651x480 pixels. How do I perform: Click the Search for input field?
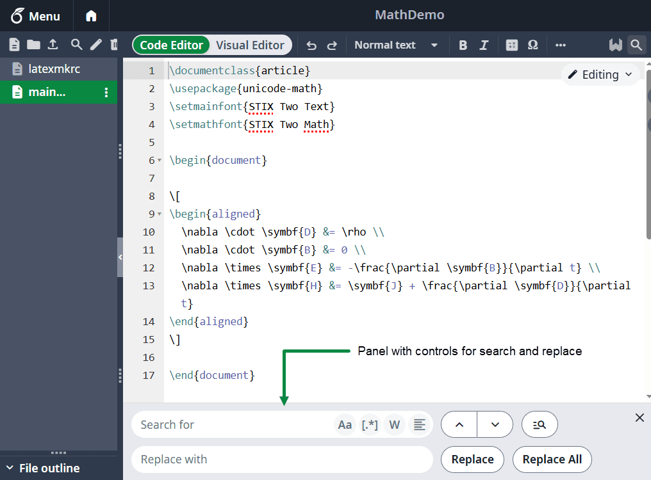pyautogui.click(x=234, y=424)
